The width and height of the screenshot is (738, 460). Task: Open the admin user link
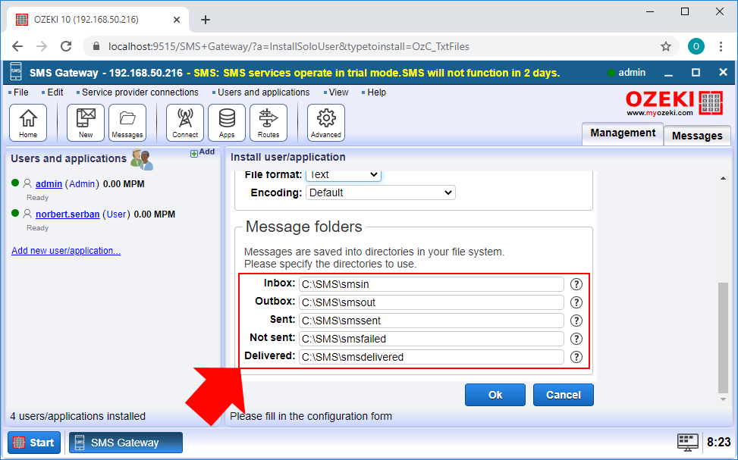pos(49,184)
